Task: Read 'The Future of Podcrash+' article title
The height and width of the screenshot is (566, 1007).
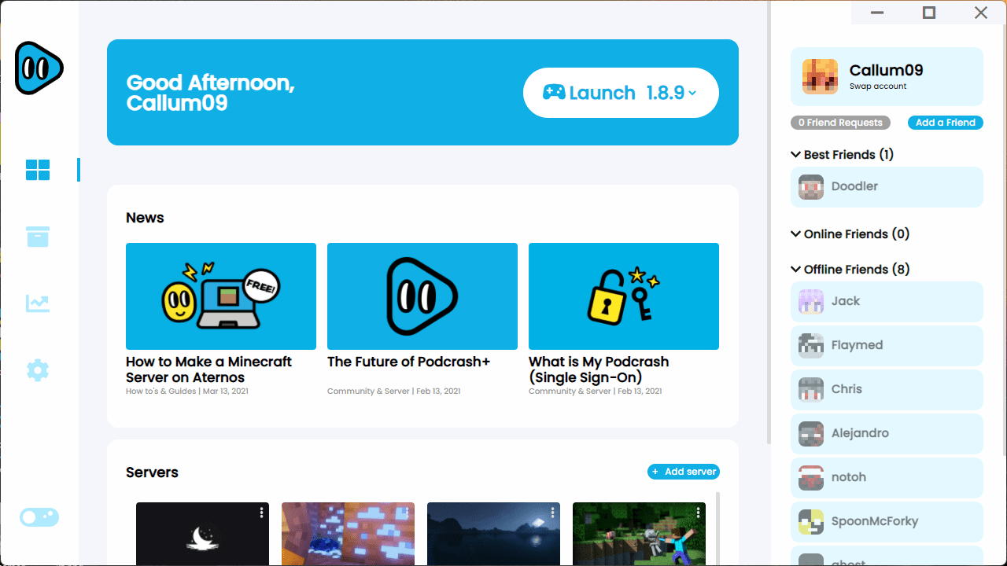Action: (408, 362)
